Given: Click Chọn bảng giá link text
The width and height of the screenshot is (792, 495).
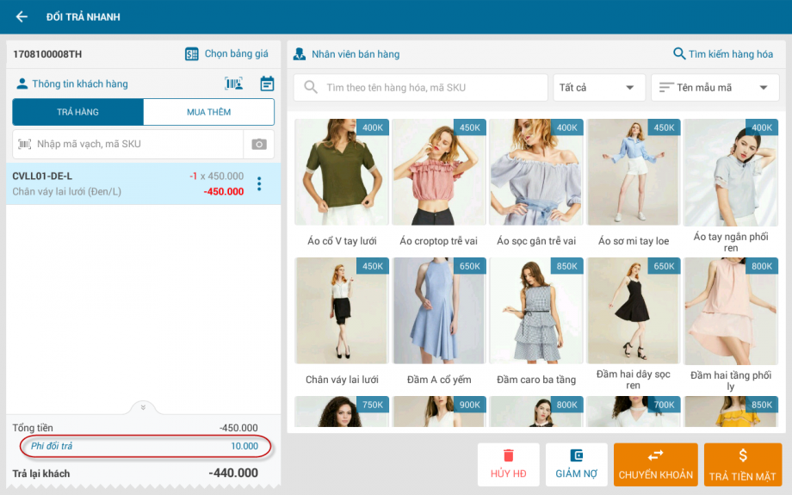Looking at the screenshot, I should click(x=237, y=53).
